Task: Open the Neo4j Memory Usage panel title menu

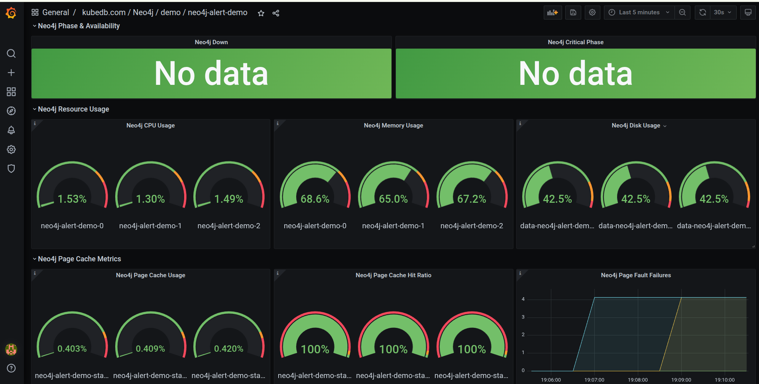Action: point(393,125)
